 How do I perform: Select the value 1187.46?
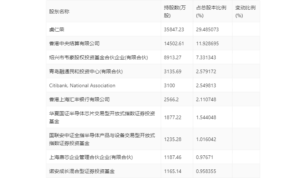tap(172, 157)
